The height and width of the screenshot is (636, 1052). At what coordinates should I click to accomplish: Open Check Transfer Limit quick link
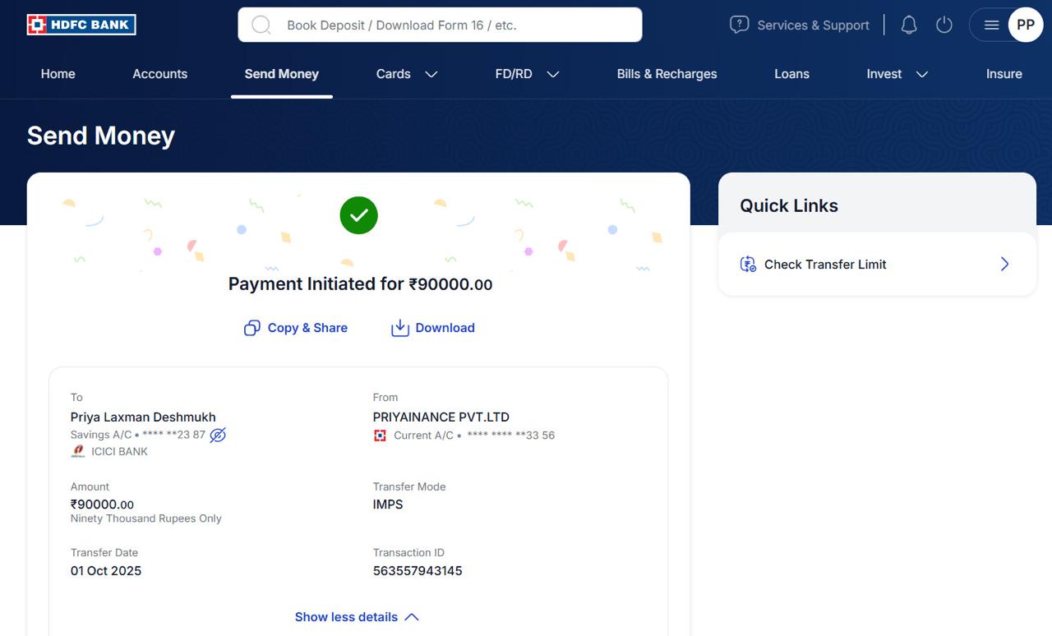click(x=877, y=264)
